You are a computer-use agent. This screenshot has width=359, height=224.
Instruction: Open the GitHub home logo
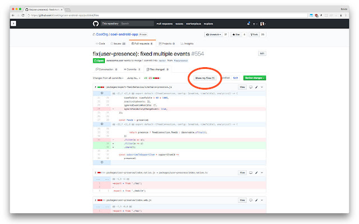[x=96, y=24]
